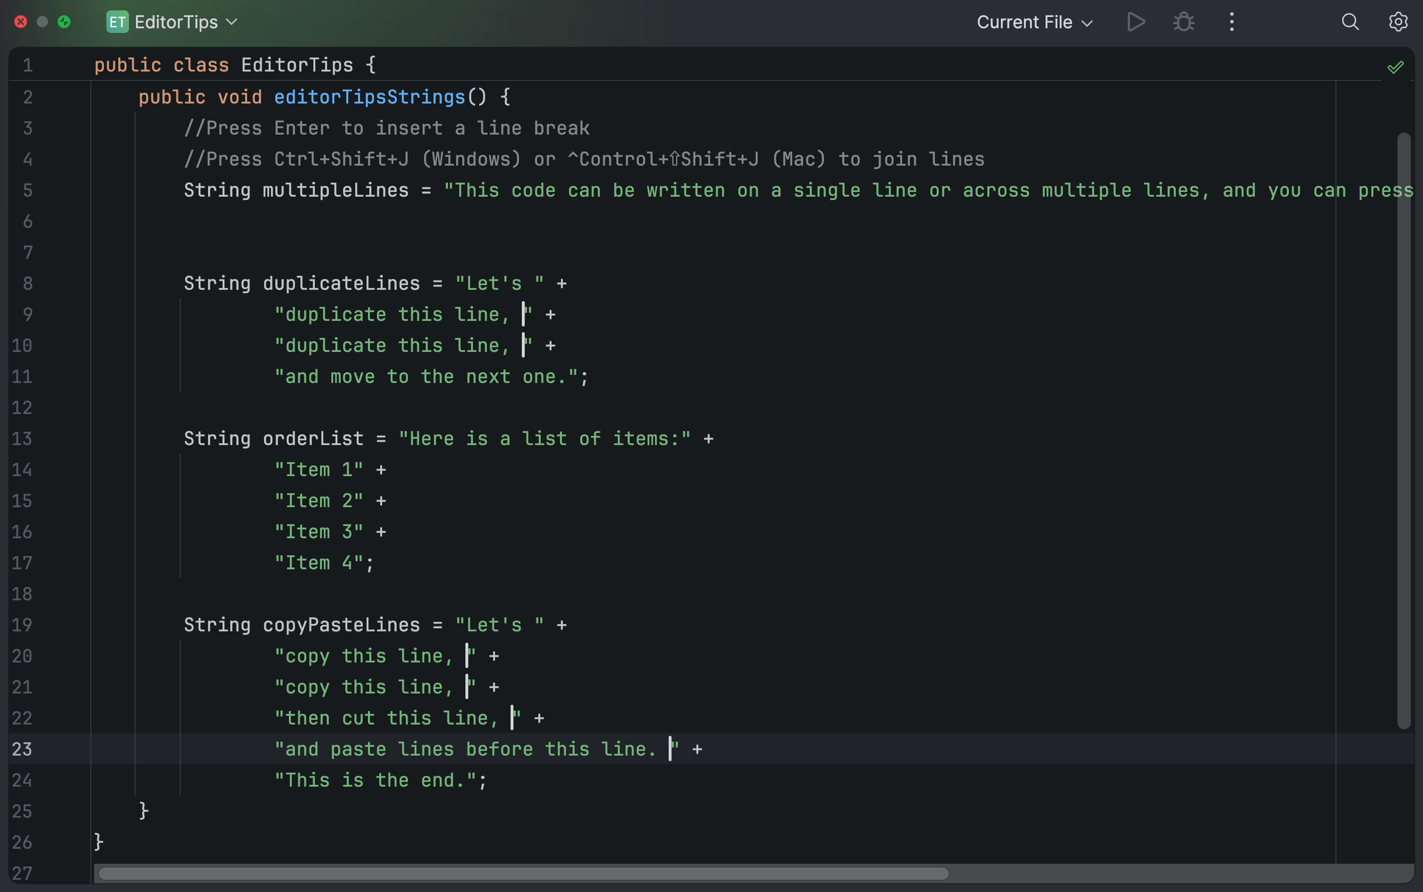Click the ET project badge icon

click(x=117, y=23)
